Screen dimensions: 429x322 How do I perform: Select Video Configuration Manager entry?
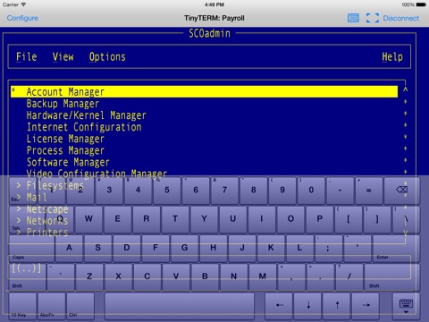(97, 174)
